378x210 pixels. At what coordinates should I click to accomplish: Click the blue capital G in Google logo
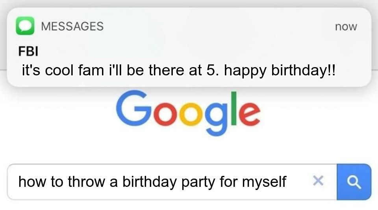[x=131, y=107]
